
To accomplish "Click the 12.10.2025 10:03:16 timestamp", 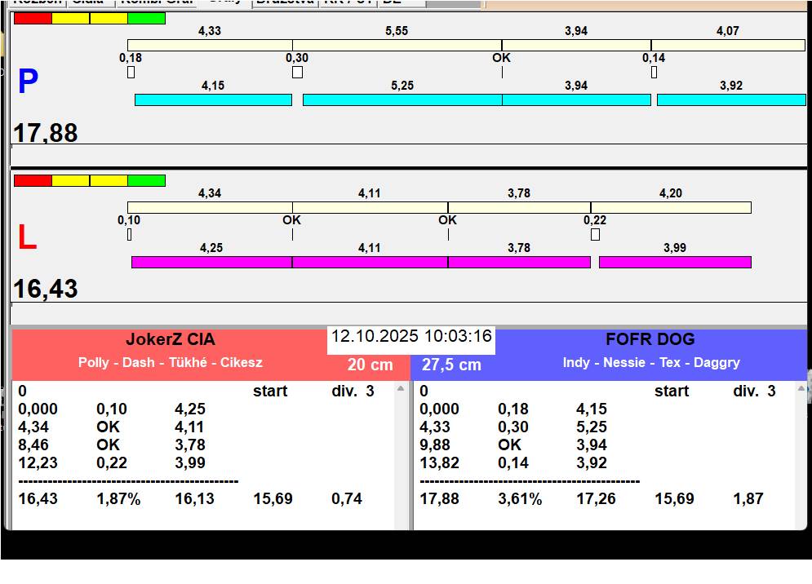I will click(x=411, y=336).
